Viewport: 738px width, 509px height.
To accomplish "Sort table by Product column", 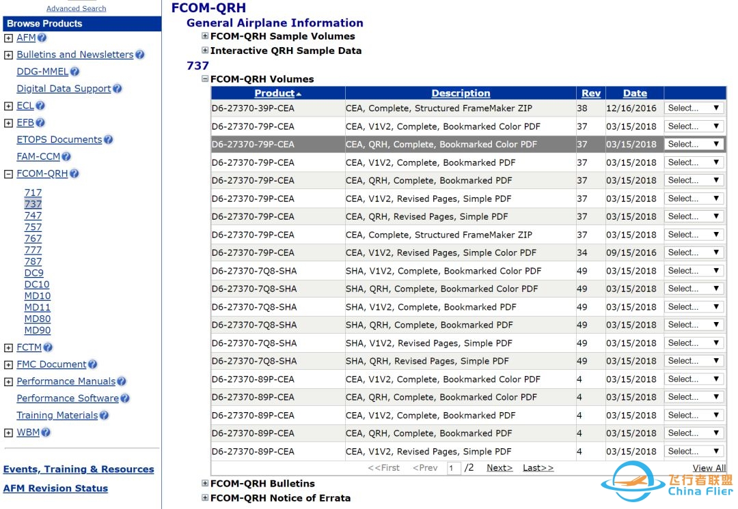I will pyautogui.click(x=275, y=93).
